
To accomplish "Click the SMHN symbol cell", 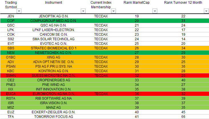I will (11, 76).
